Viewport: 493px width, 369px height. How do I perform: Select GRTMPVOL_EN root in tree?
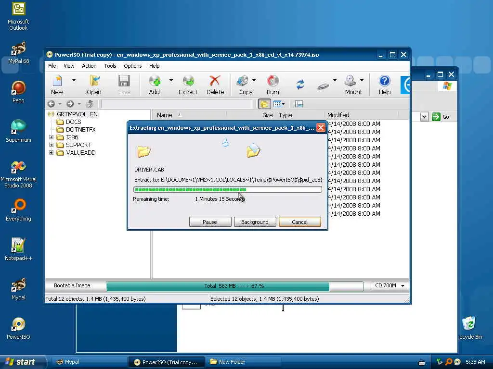pos(77,114)
